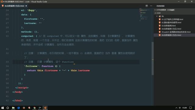
Task: Click the lib folder icon
Action: click(160, 16)
